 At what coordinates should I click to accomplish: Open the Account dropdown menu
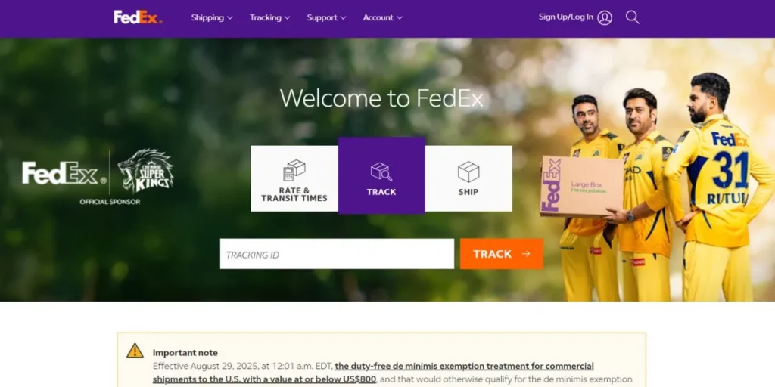point(382,18)
